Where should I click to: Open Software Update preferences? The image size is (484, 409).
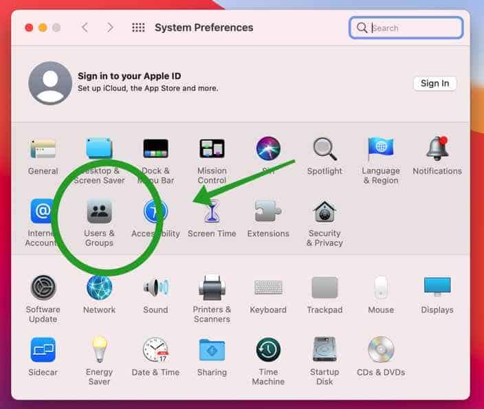click(43, 288)
